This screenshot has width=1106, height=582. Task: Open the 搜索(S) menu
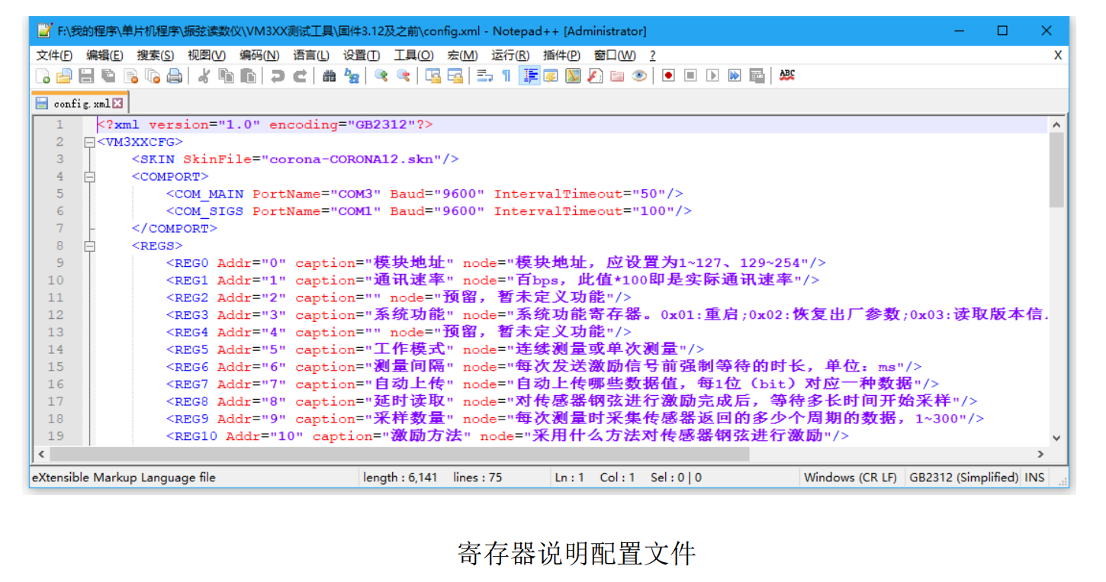(156, 55)
